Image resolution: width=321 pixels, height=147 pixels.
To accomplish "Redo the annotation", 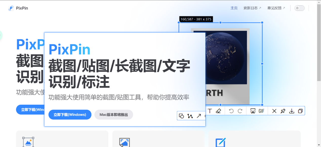I will pos(240,111).
